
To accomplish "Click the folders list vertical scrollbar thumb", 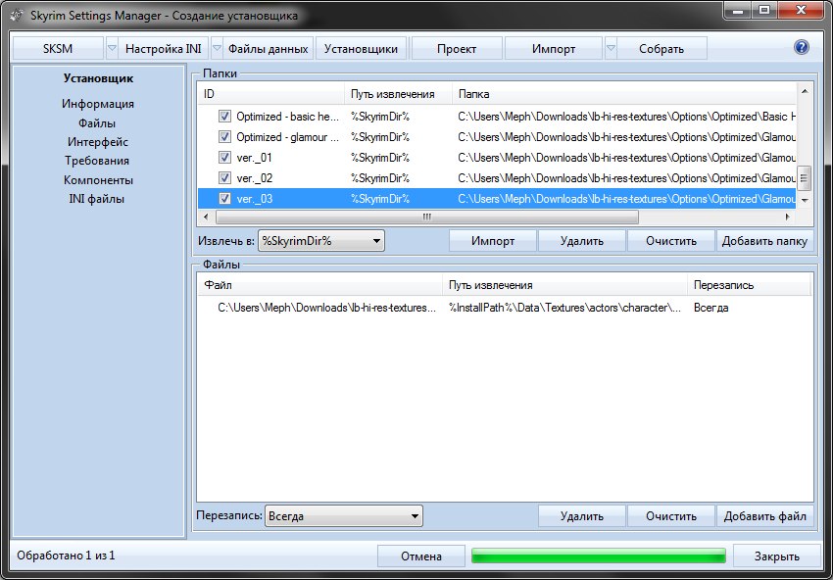I will [805, 178].
